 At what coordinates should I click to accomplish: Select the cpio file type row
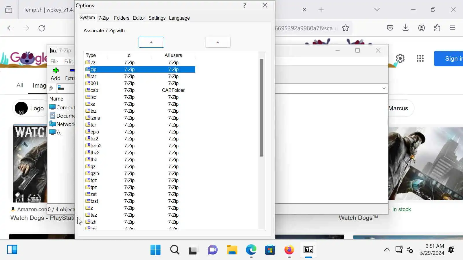point(140,132)
